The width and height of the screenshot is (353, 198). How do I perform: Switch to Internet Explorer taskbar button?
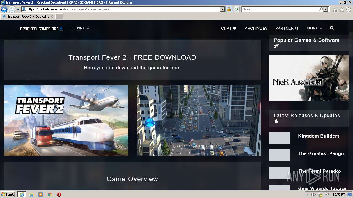[x=22, y=194]
